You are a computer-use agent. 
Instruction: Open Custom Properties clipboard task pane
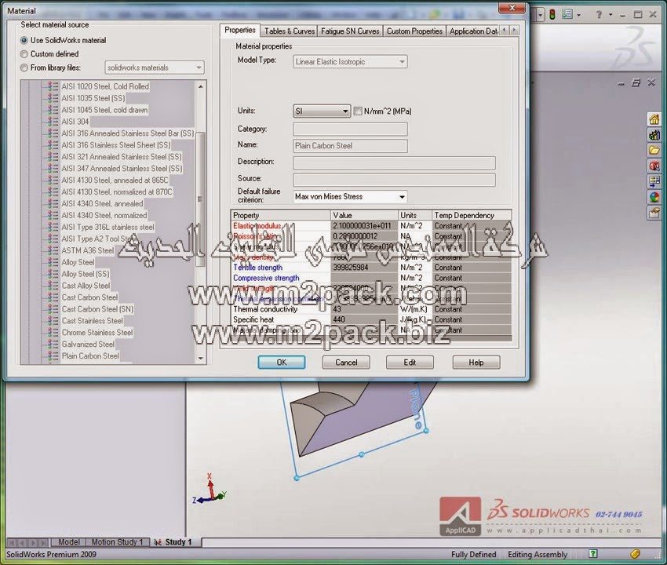[x=654, y=213]
